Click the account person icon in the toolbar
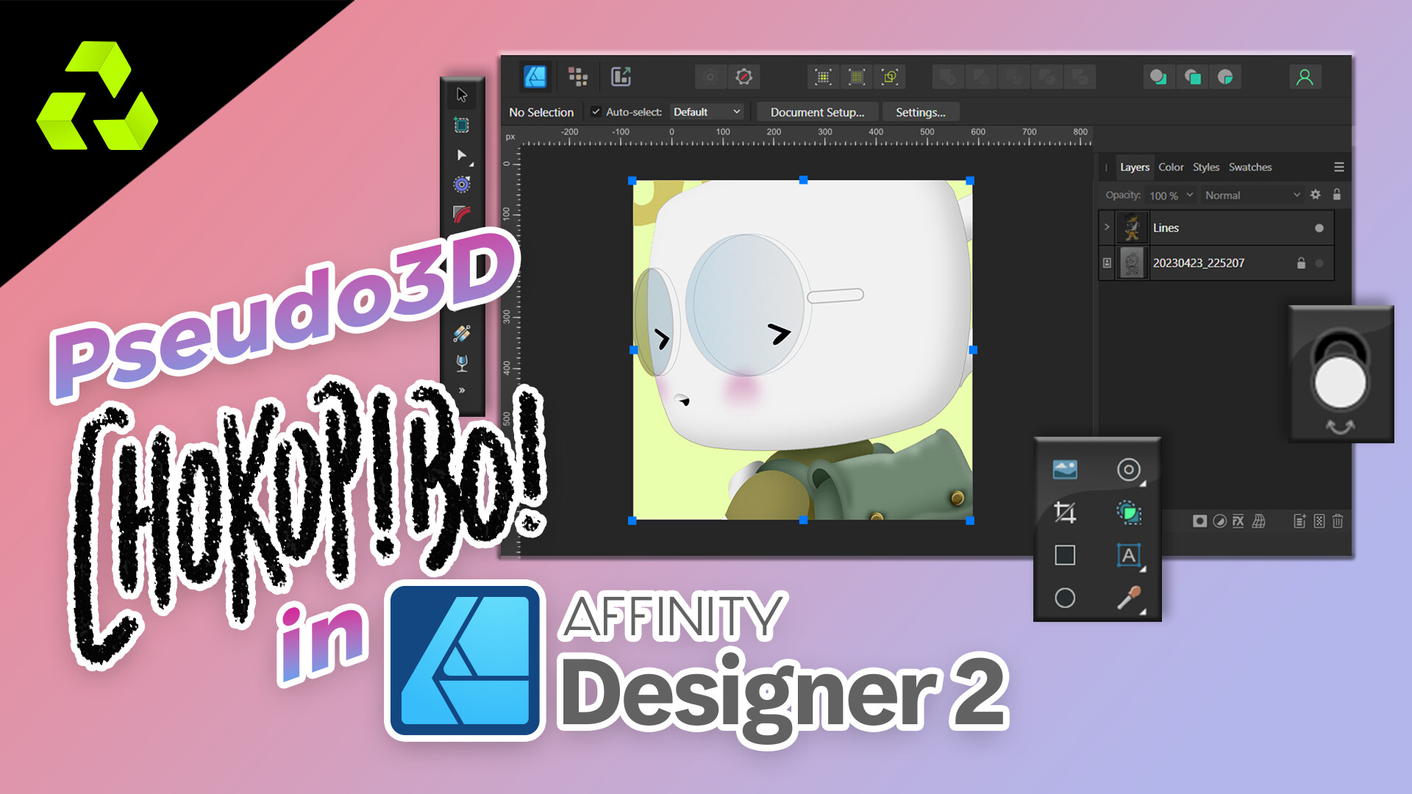The image size is (1412, 794). 1305,76
